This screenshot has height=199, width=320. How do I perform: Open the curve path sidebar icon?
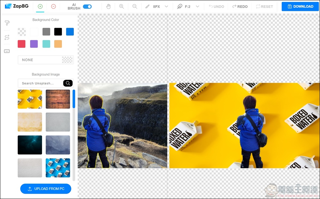pos(7,37)
